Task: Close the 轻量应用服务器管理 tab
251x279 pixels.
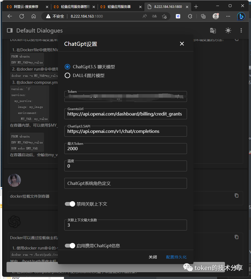Action: (x=94, y=7)
